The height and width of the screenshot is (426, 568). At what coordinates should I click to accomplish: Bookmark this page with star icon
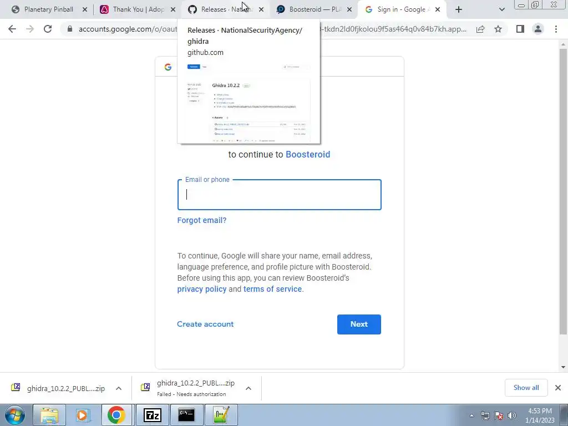(x=498, y=29)
